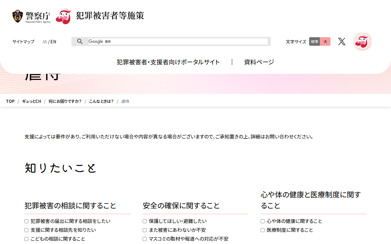This screenshot has height=244, width=391.
Task: Tick 心や体の健康に関すること checkbox
Action: [x=263, y=221]
